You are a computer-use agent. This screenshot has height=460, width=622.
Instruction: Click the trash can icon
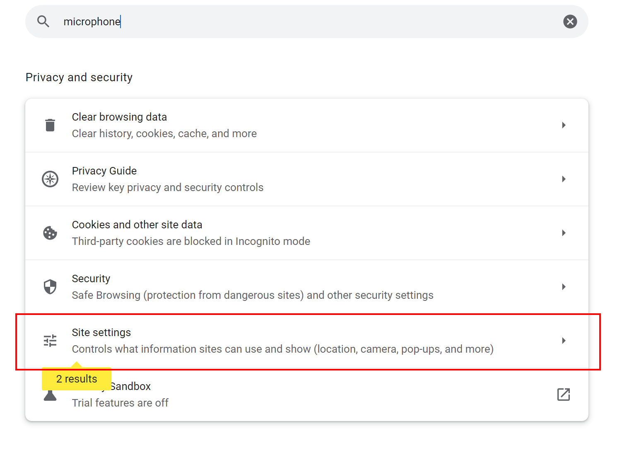click(x=50, y=125)
